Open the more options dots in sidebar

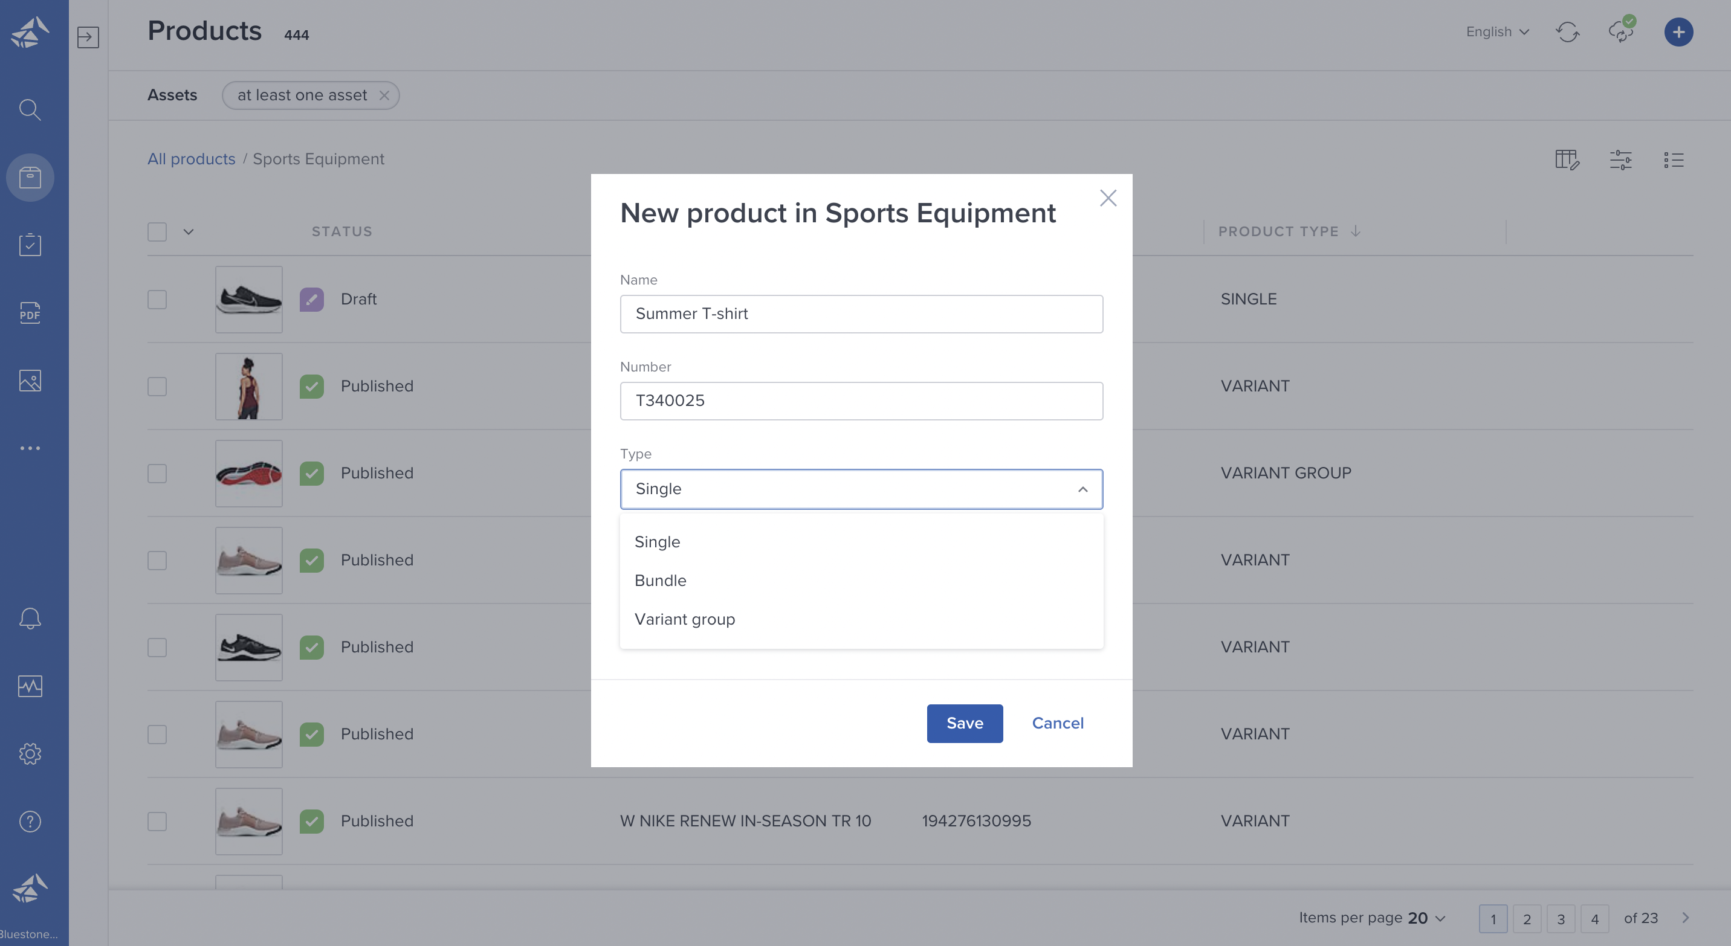(30, 448)
